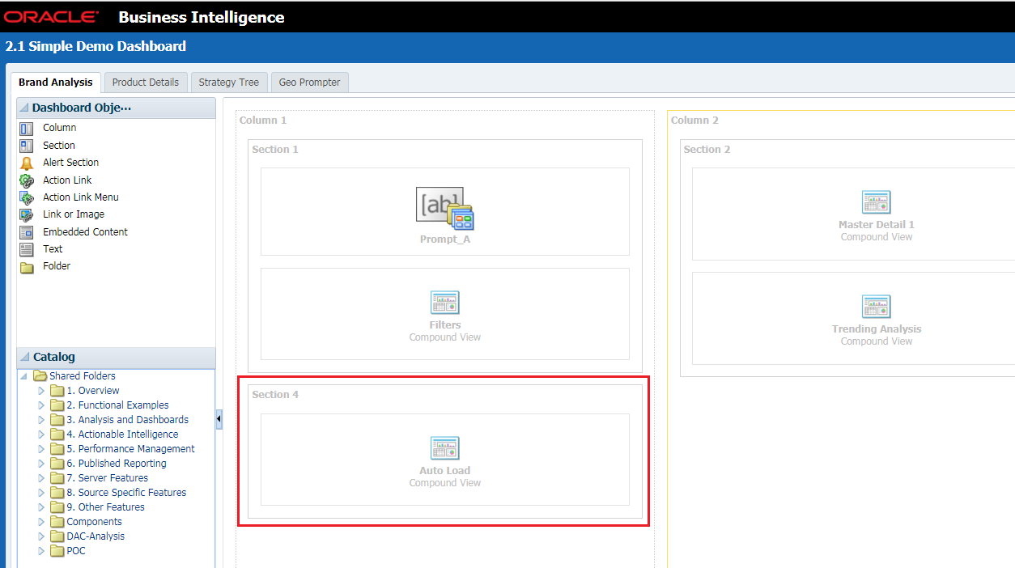
Task: Click the Master Detail 1 view
Action: pos(877,213)
